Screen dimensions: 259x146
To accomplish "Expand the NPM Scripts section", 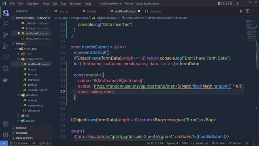I will [x=32, y=138].
